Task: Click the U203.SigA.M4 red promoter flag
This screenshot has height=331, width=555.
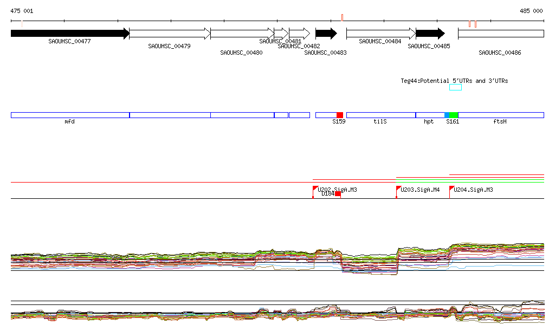Action: (398, 189)
